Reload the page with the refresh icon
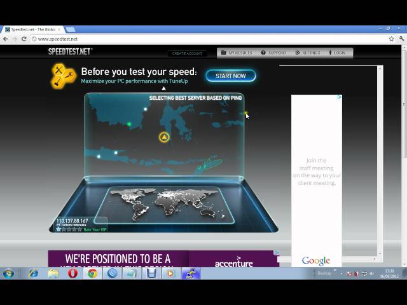This screenshot has width=407, height=305. (24, 39)
